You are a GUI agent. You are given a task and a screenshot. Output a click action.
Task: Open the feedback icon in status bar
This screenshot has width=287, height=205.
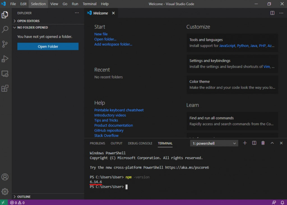click(x=274, y=202)
